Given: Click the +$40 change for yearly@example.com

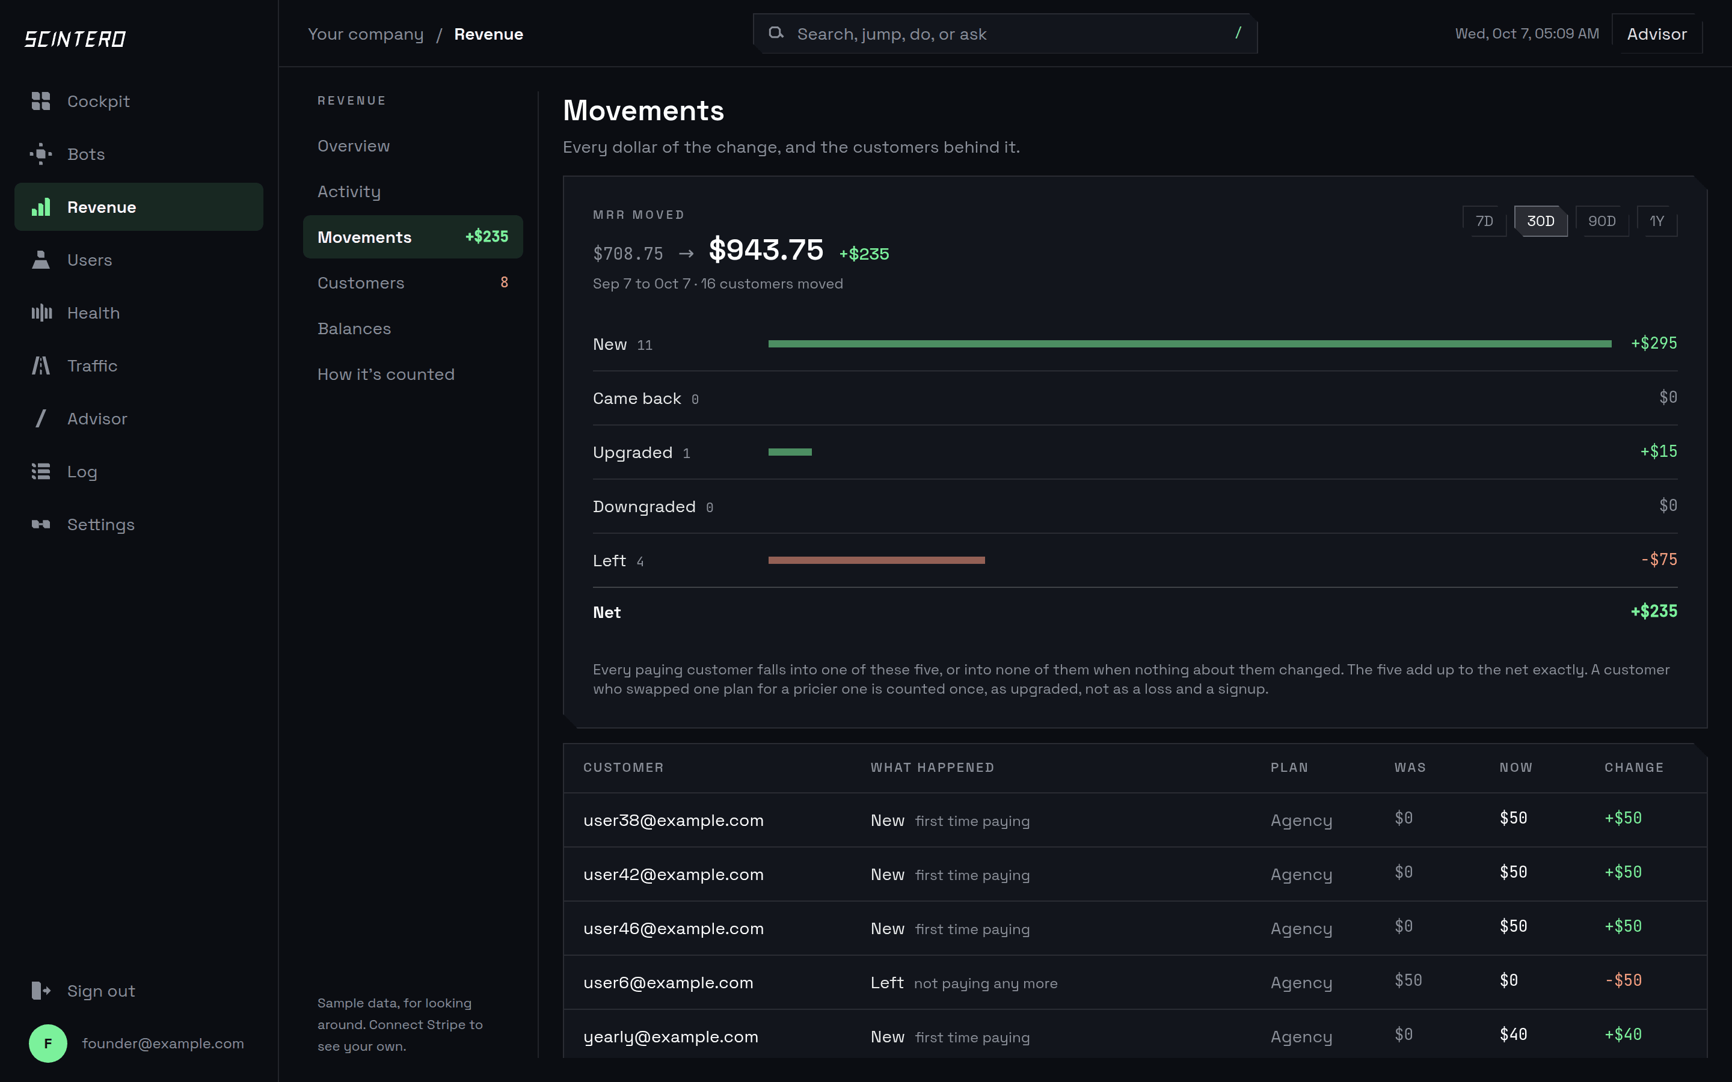Looking at the screenshot, I should [1623, 1034].
